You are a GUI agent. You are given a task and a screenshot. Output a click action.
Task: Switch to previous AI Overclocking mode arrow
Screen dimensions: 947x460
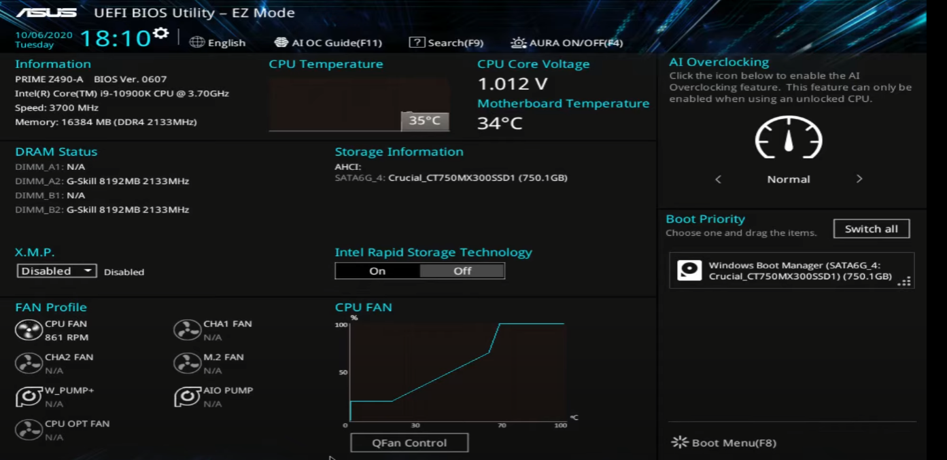pyautogui.click(x=718, y=179)
